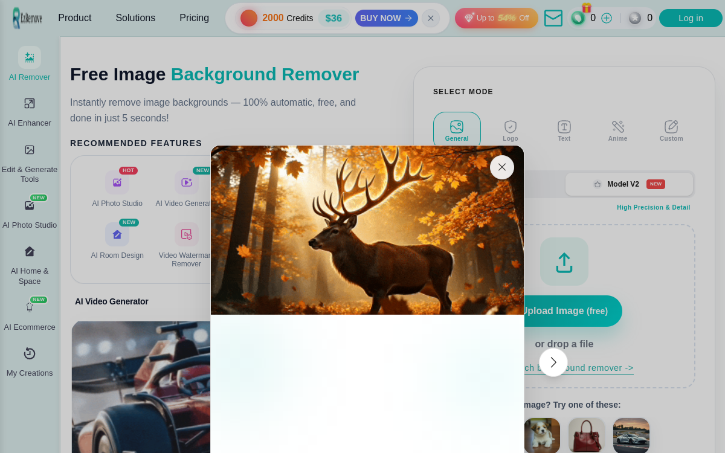The height and width of the screenshot is (453, 725).
Task: Click the BUY NOW button
Action: coord(387,18)
